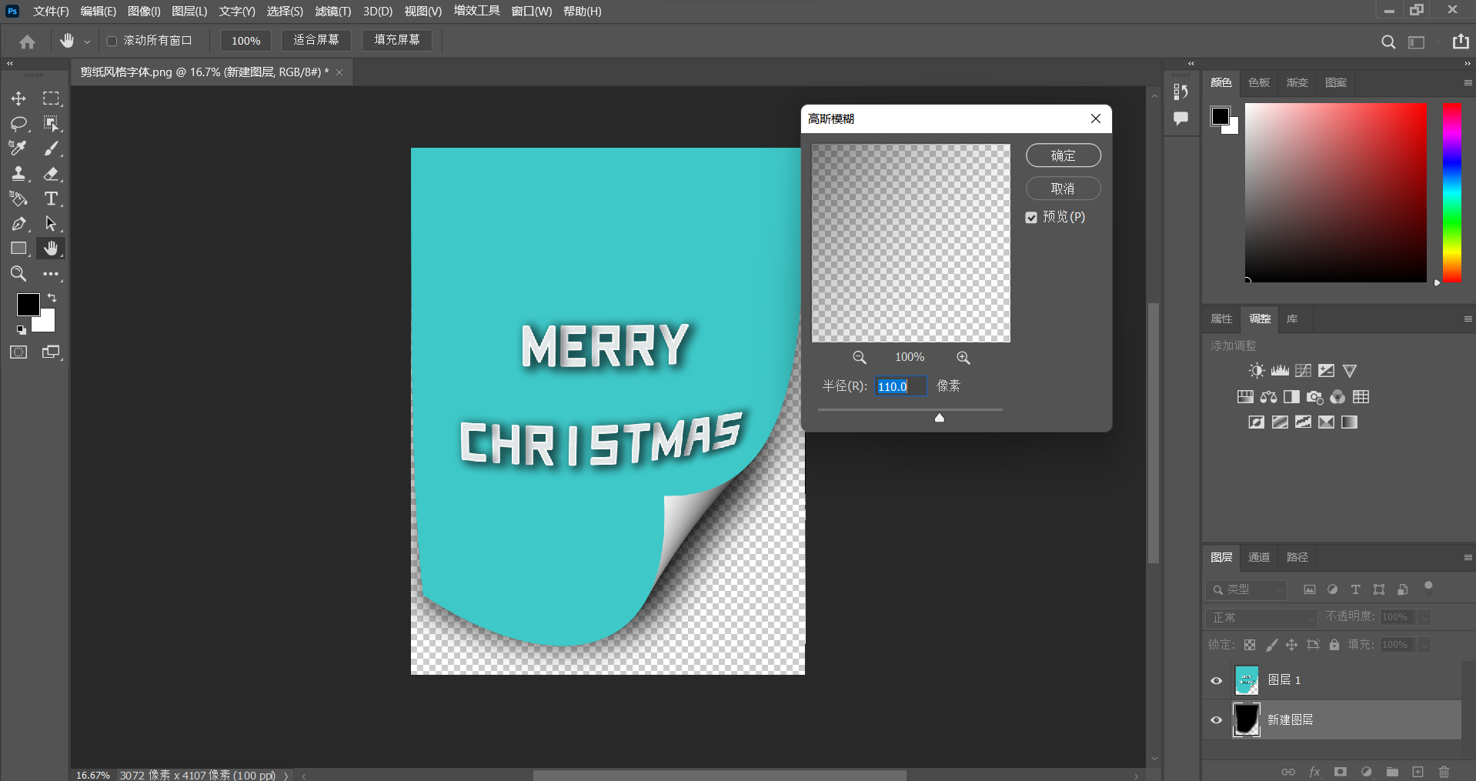This screenshot has height=781, width=1476.
Task: Add a Curves adjustment
Action: [x=1303, y=371]
